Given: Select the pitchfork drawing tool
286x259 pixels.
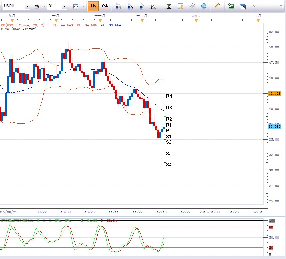Looking at the screenshot, I should (x=254, y=6).
